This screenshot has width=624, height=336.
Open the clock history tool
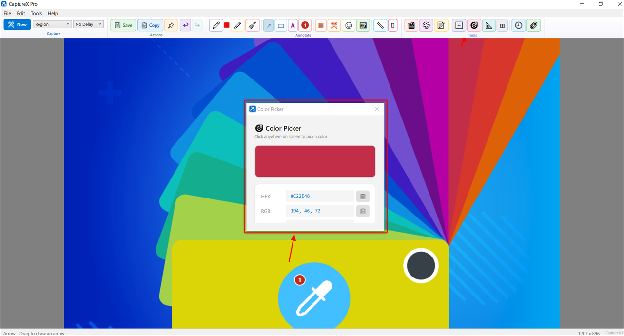[x=519, y=25]
